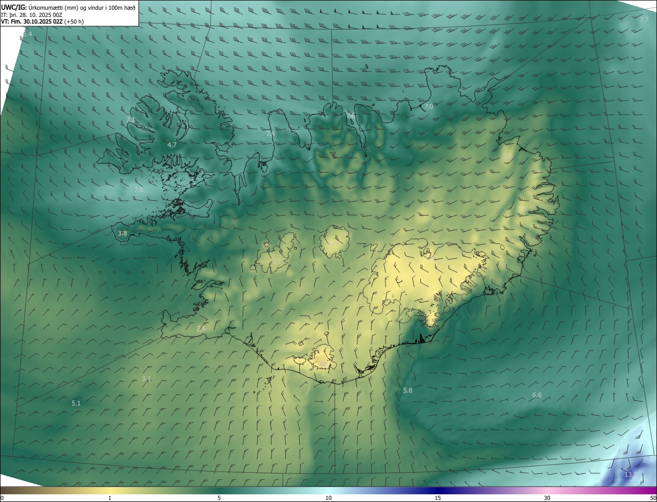Click the 'UWC/IG: Úrkomumætti (mm)' title line
Image resolution: width=657 pixels, height=502 pixels.
(x=68, y=7)
